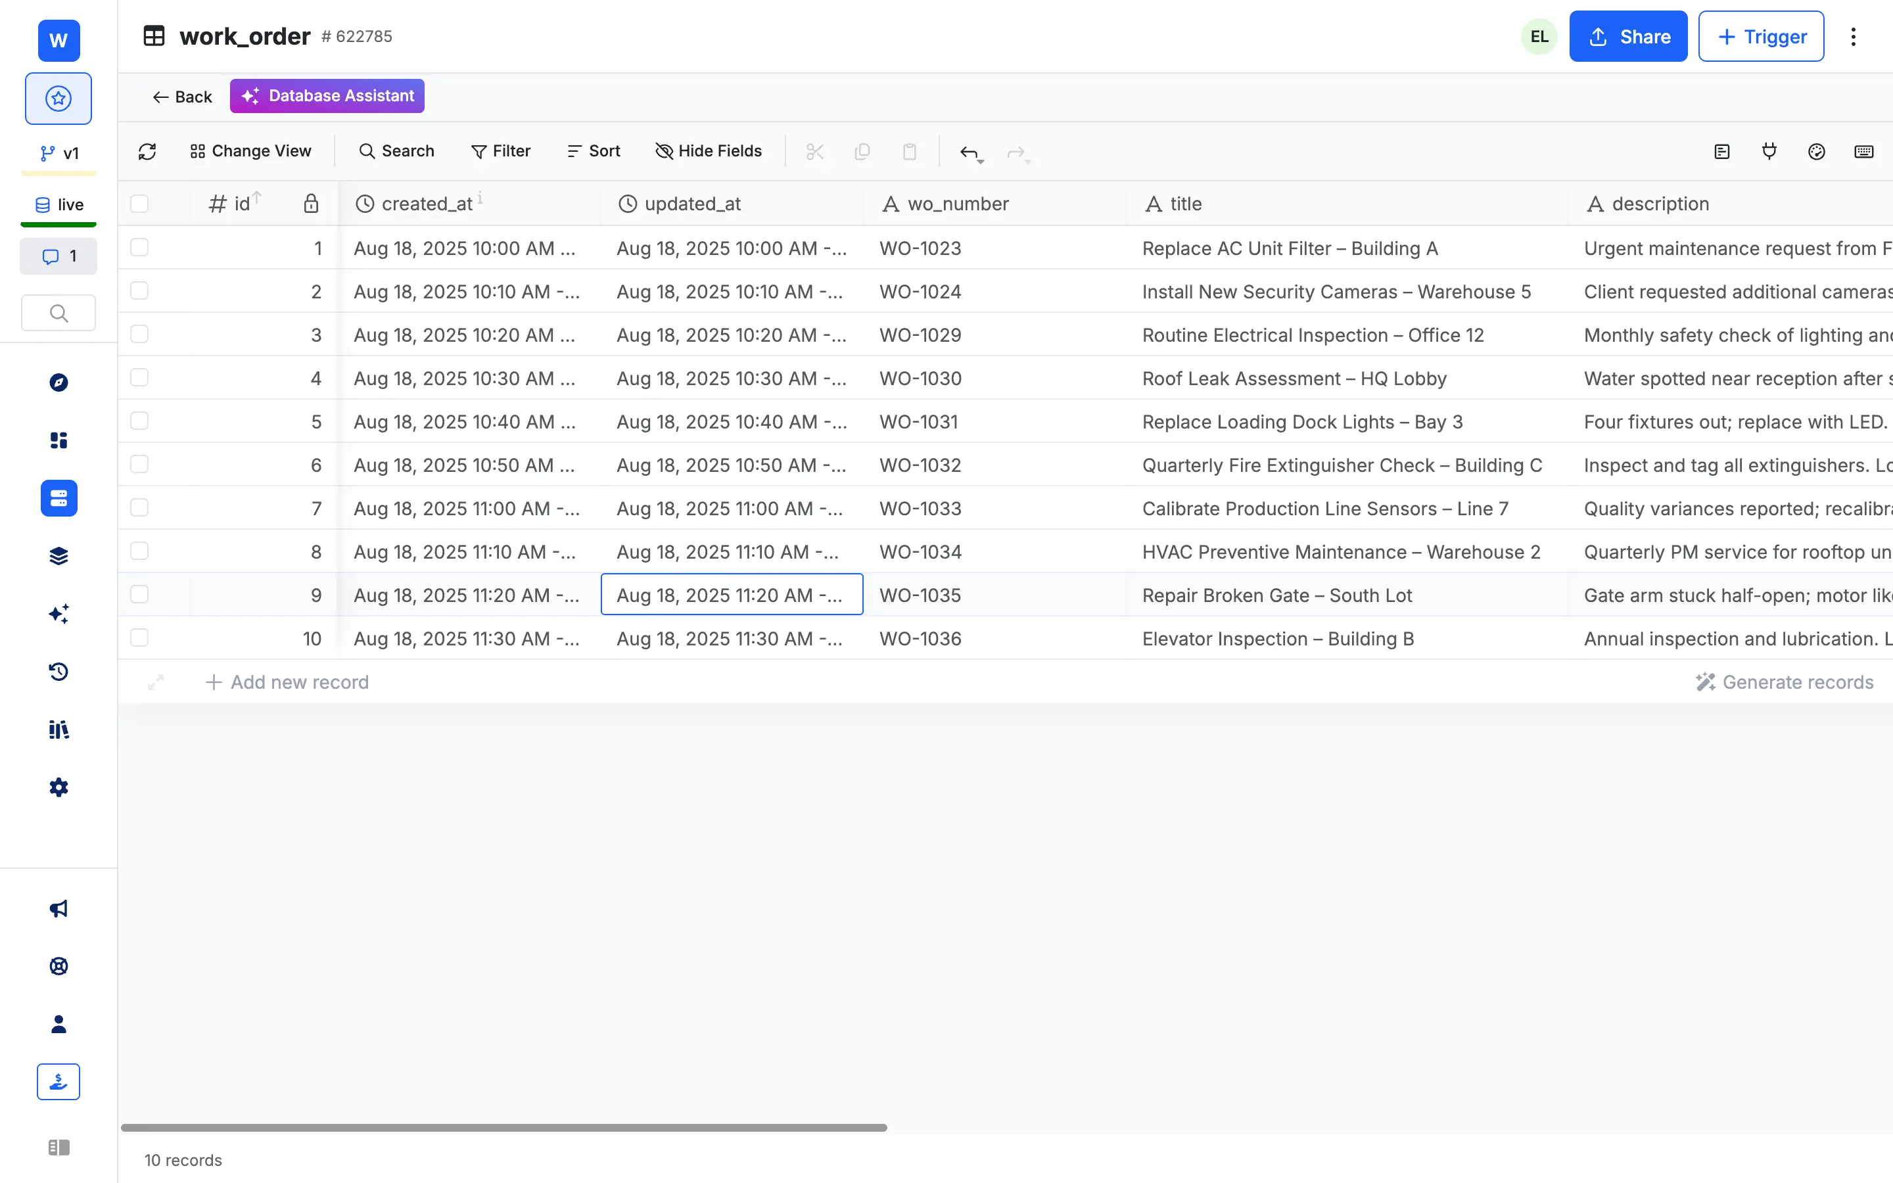Click the plug integrations icon
Image resolution: width=1893 pixels, height=1183 pixels.
tap(1769, 151)
